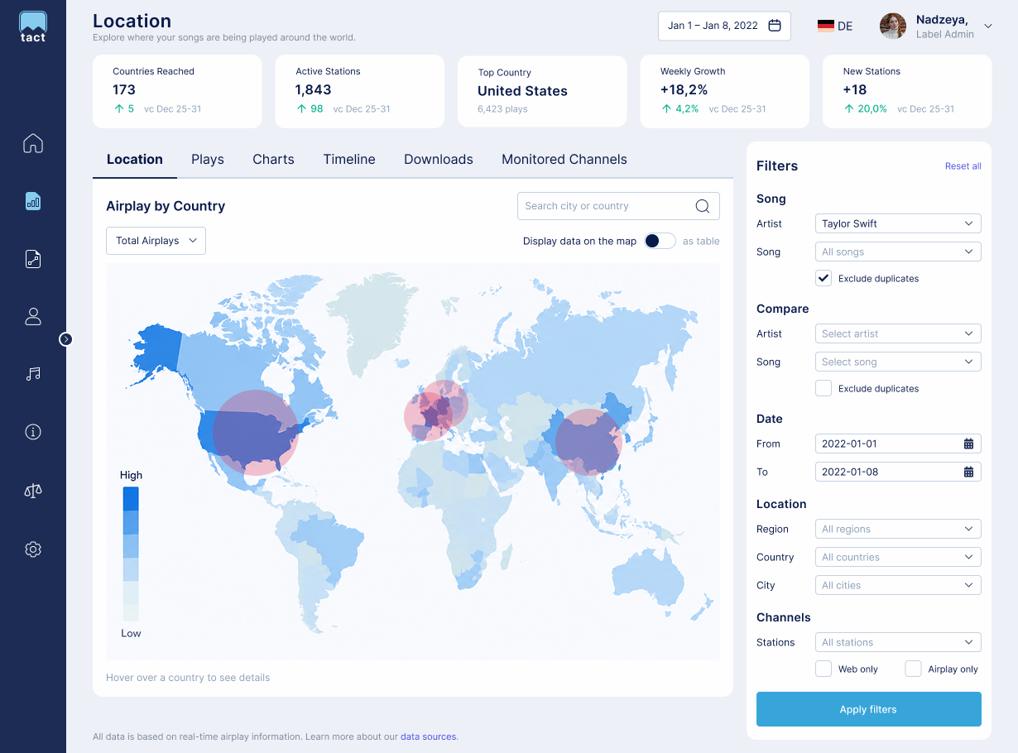The image size is (1018, 753).
Task: Expand the user account menu chevron
Action: 988,26
